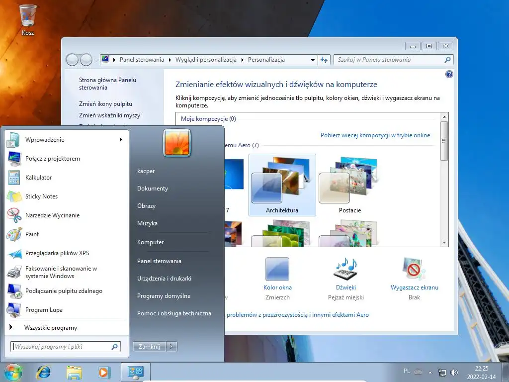Expand the Panel sterowania breadcrumb arrow
Screen dimensions: 509x382
pos(170,60)
